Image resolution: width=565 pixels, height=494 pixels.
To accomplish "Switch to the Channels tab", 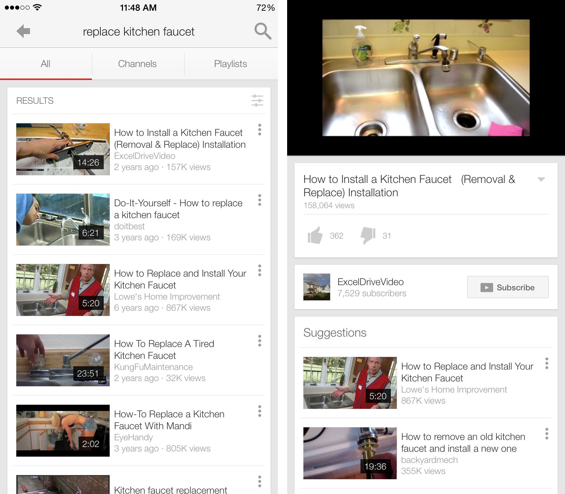I will tap(137, 64).
